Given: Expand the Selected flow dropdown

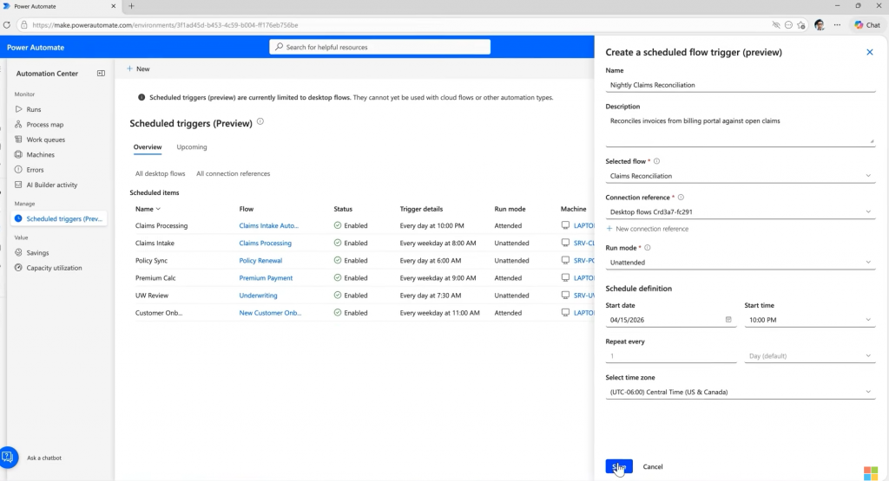Looking at the screenshot, I should pos(867,176).
